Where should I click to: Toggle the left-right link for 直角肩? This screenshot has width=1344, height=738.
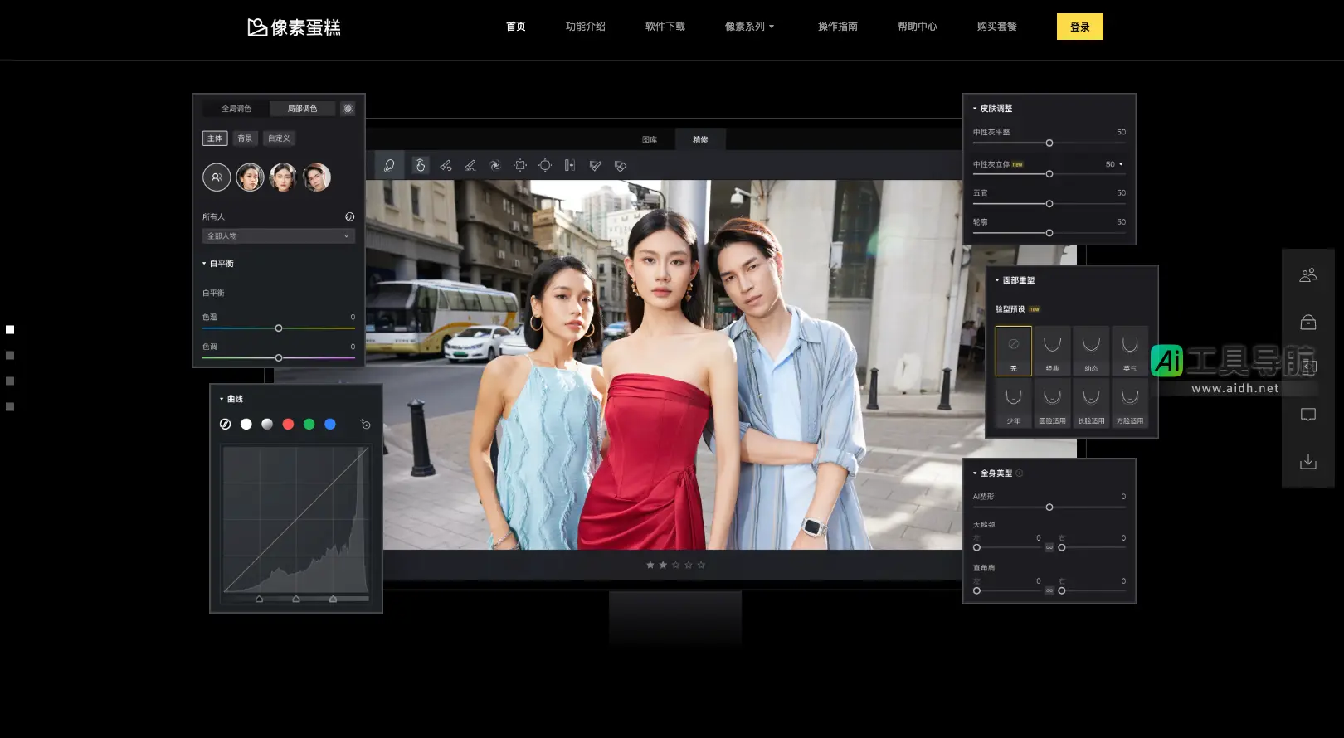1049,590
